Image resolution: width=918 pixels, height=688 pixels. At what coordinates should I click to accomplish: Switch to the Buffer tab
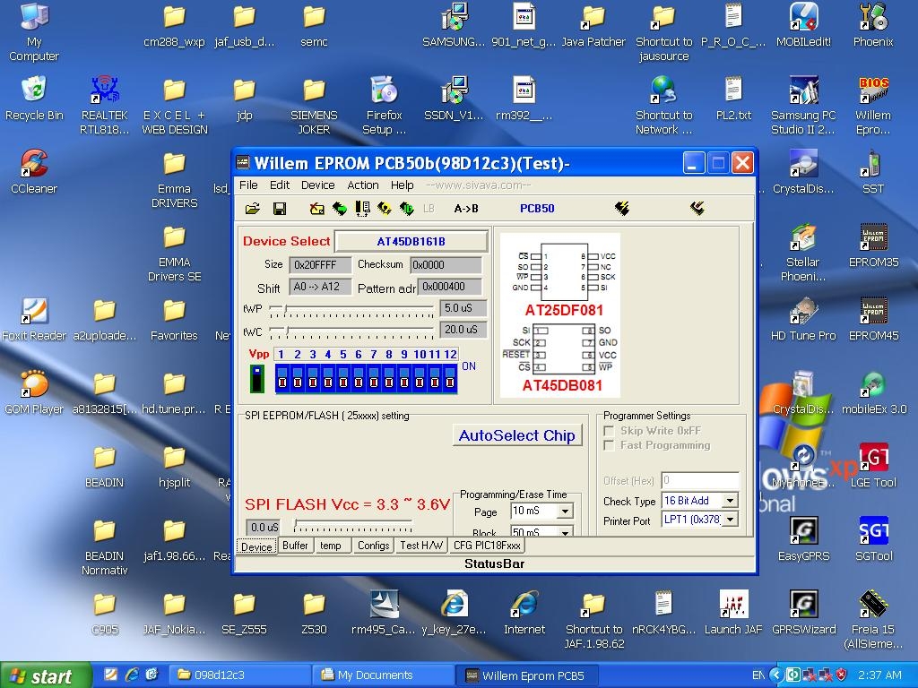tap(294, 546)
